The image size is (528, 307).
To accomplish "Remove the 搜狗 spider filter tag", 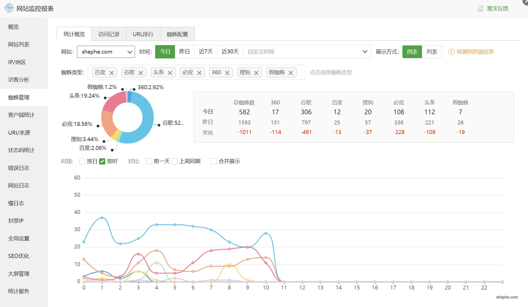I will (x=257, y=72).
